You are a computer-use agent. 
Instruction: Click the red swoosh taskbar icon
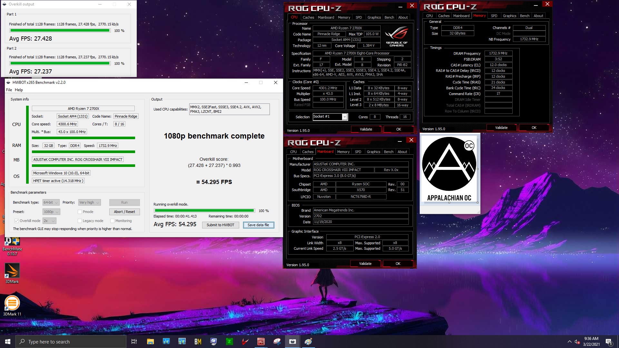point(245,342)
